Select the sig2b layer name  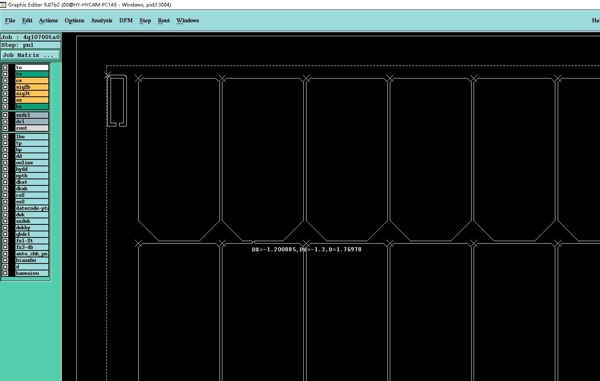click(x=32, y=87)
